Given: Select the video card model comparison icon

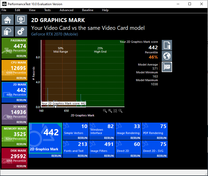Looking at the screenshot, I should click(167, 67).
